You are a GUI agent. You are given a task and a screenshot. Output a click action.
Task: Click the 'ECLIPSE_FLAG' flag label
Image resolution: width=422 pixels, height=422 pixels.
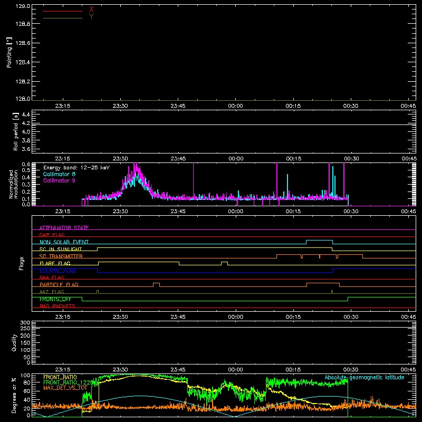pos(57,271)
